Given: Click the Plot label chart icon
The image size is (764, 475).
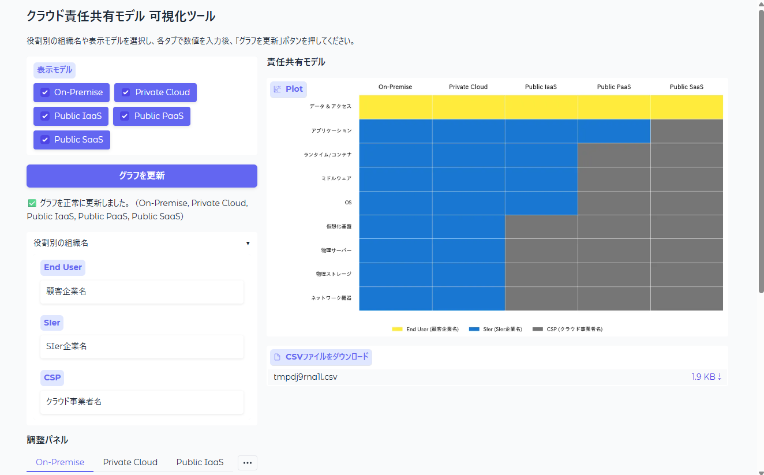Looking at the screenshot, I should click(x=278, y=89).
